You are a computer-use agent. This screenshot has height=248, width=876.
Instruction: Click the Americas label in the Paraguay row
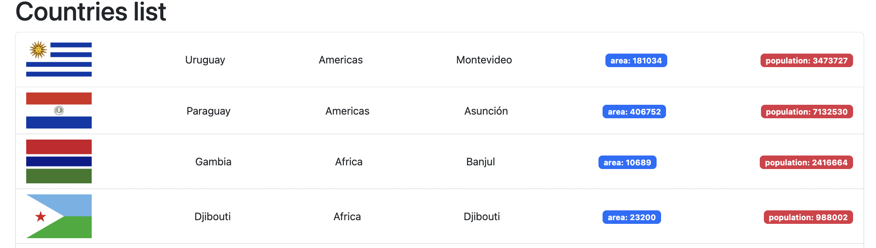pos(347,110)
